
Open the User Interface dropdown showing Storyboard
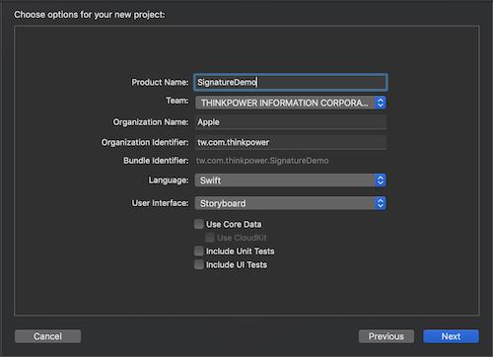291,203
